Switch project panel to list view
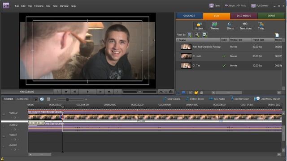This screenshot has width=287, height=161. [178, 93]
